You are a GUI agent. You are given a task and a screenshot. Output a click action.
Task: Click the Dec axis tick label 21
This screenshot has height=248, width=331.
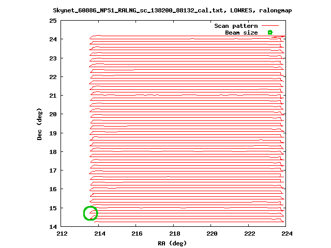(53, 96)
